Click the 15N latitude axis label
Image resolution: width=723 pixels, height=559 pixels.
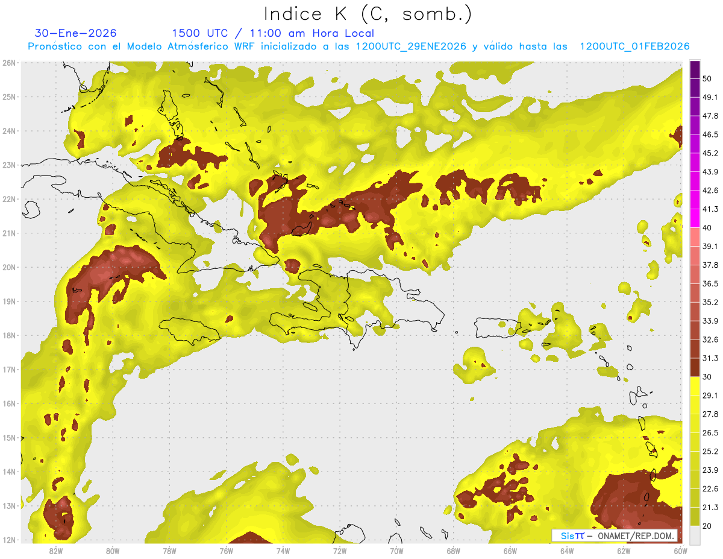point(8,437)
